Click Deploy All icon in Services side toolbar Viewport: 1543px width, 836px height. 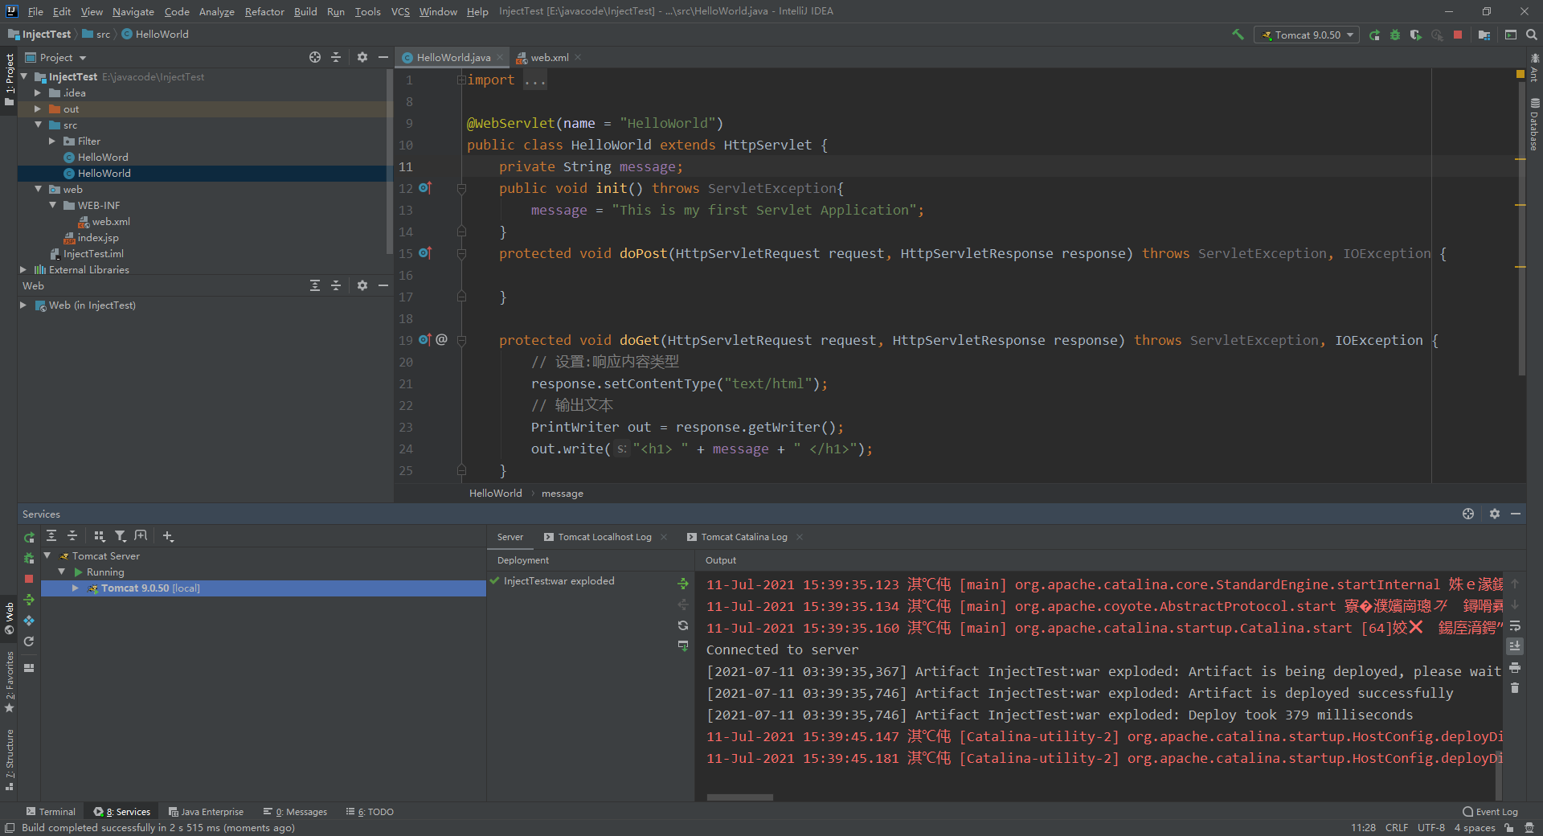[x=29, y=600]
